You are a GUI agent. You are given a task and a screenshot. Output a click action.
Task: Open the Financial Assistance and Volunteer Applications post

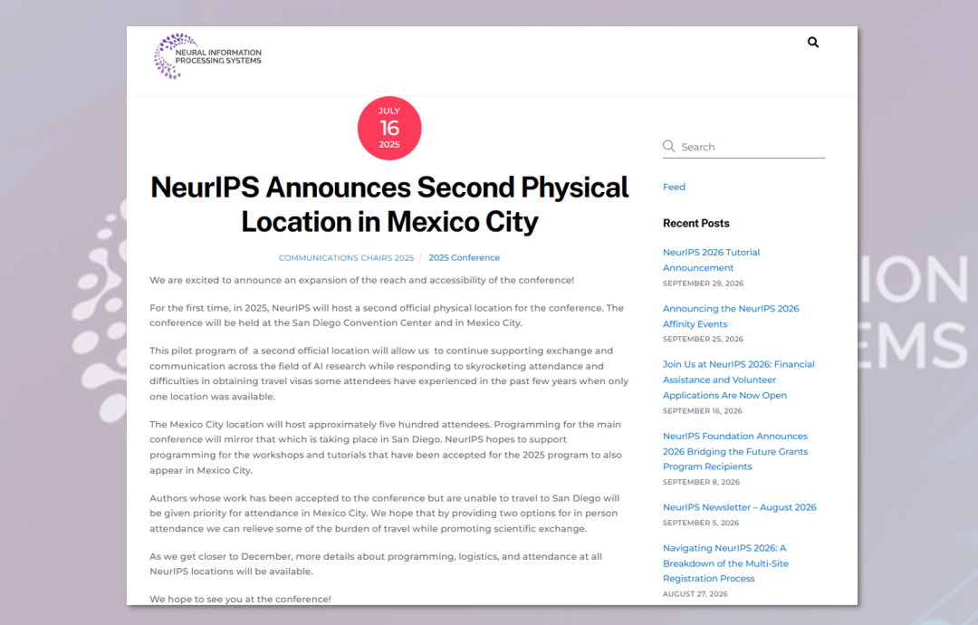coord(739,380)
